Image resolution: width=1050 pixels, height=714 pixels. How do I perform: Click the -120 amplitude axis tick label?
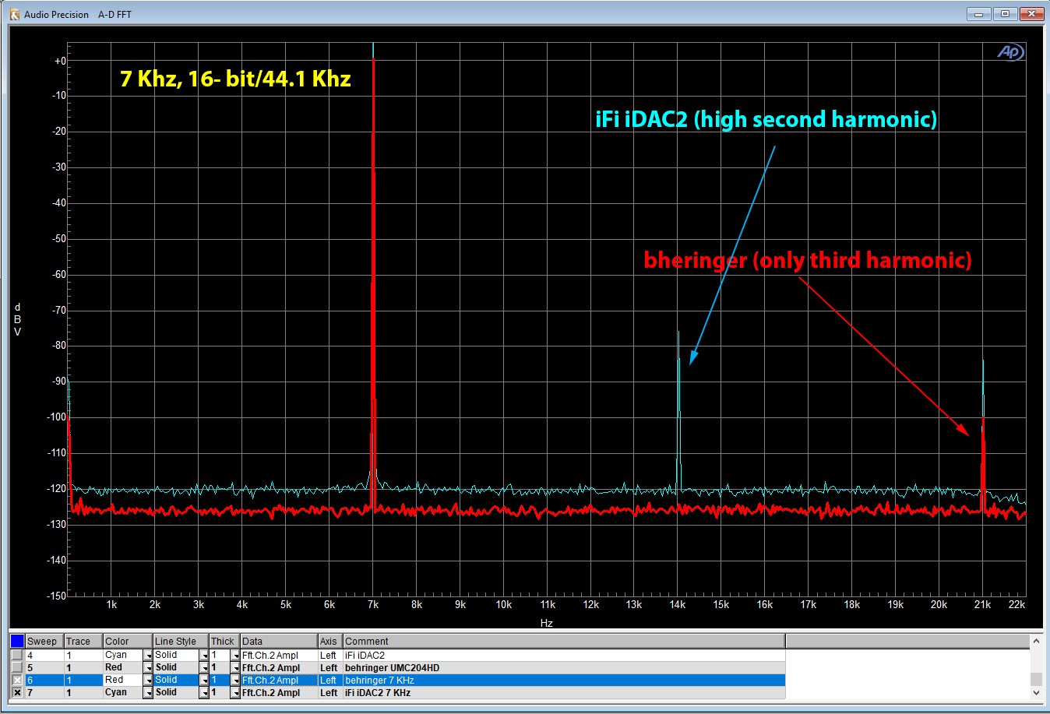[x=57, y=489]
